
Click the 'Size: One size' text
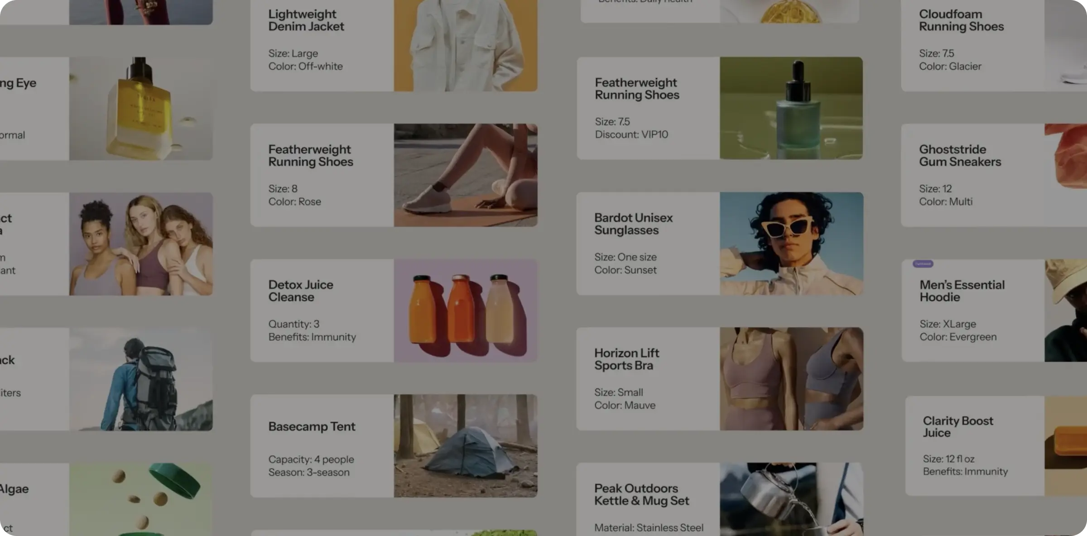[x=625, y=257]
